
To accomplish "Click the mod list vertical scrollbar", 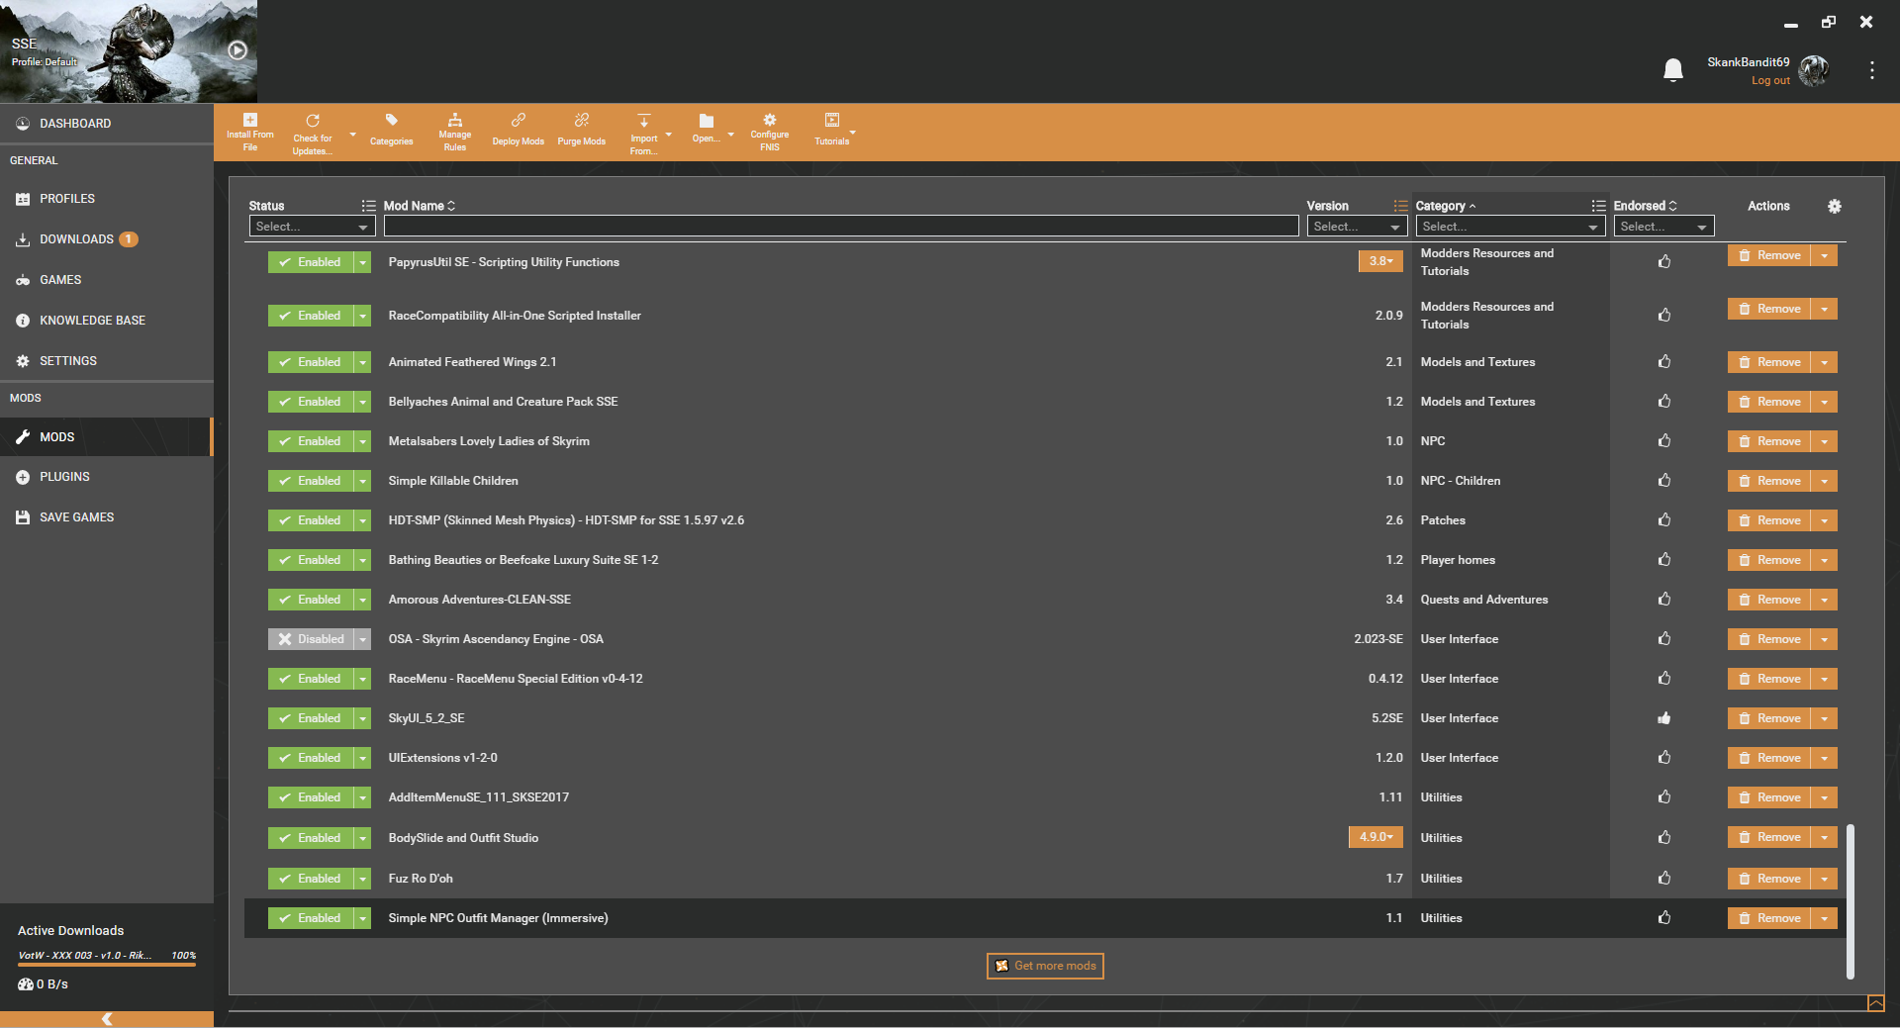I will (1850, 900).
